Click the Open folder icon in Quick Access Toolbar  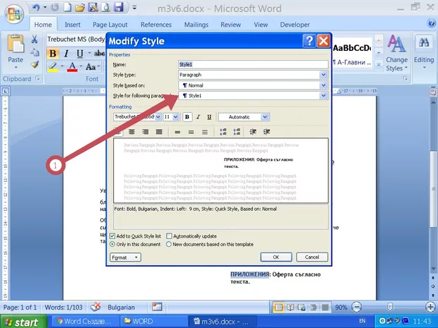pyautogui.click(x=80, y=8)
